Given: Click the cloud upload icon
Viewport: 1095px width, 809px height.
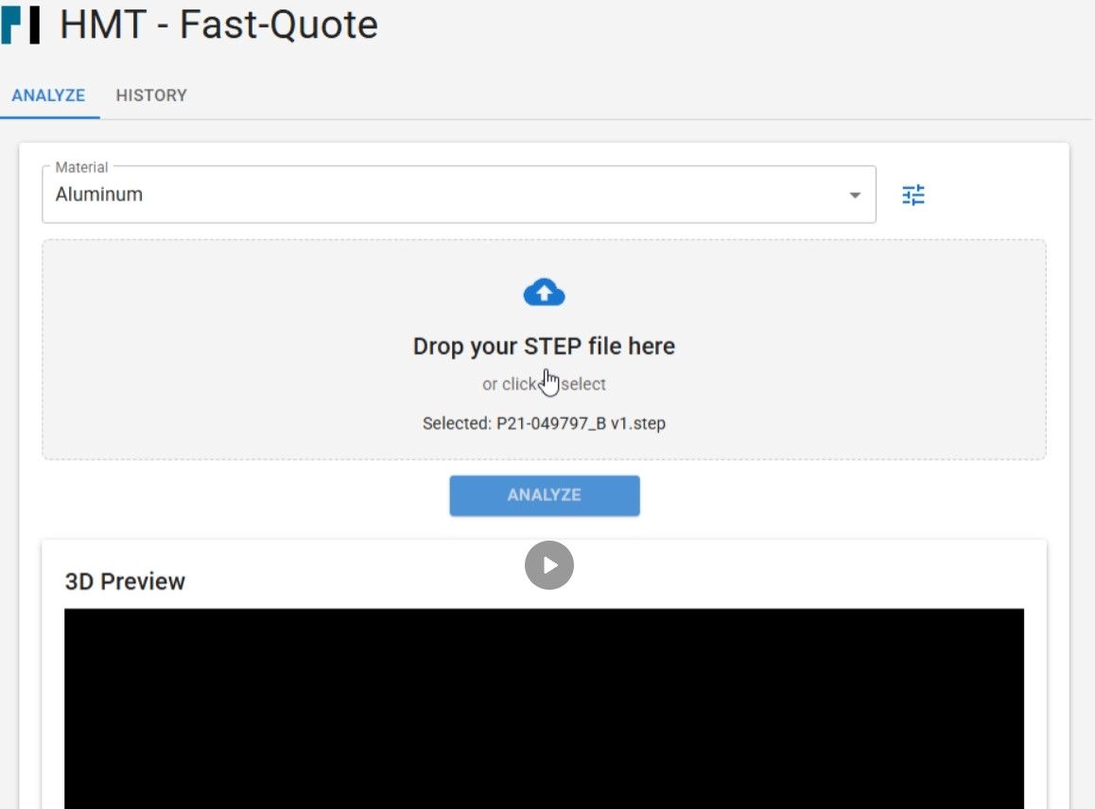Looking at the screenshot, I should pos(544,292).
